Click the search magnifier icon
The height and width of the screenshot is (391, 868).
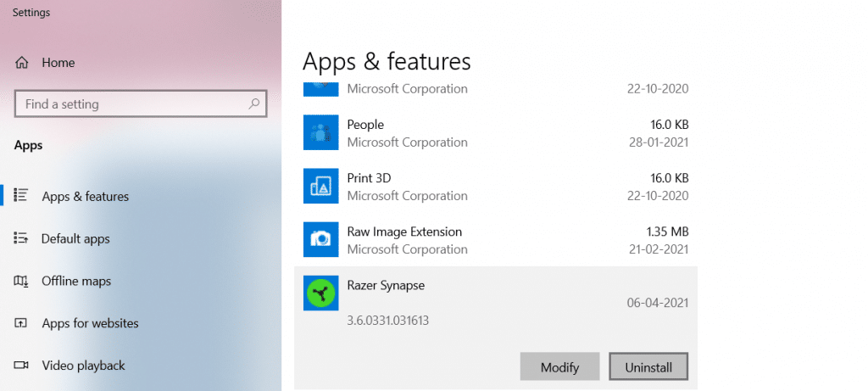coord(254,103)
